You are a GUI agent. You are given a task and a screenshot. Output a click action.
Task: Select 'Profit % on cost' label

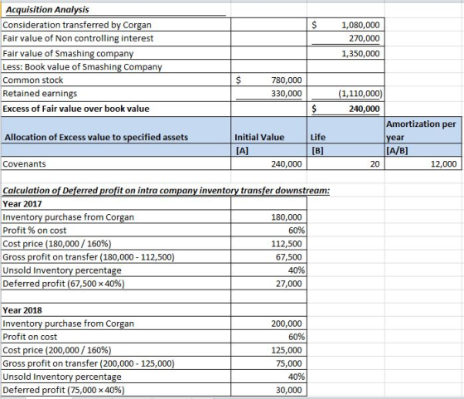click(34, 231)
